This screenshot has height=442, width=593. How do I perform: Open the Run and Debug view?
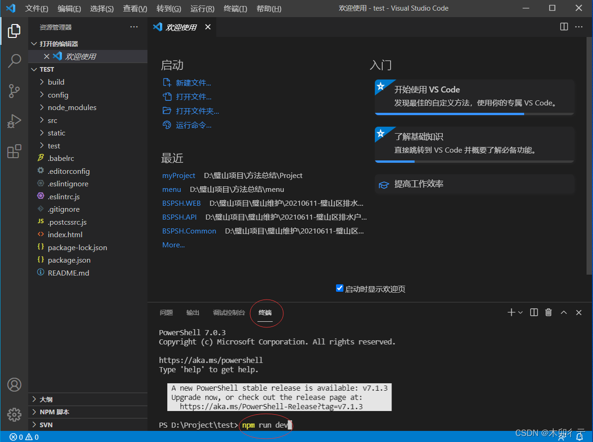pyautogui.click(x=14, y=121)
